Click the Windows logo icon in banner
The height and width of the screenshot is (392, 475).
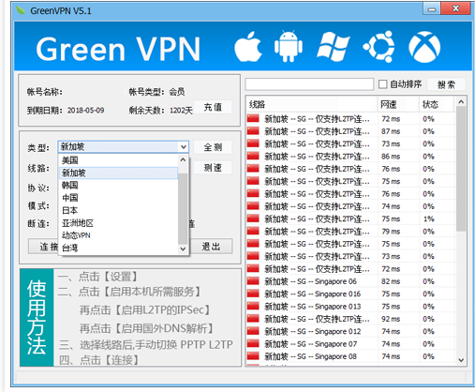click(x=333, y=47)
